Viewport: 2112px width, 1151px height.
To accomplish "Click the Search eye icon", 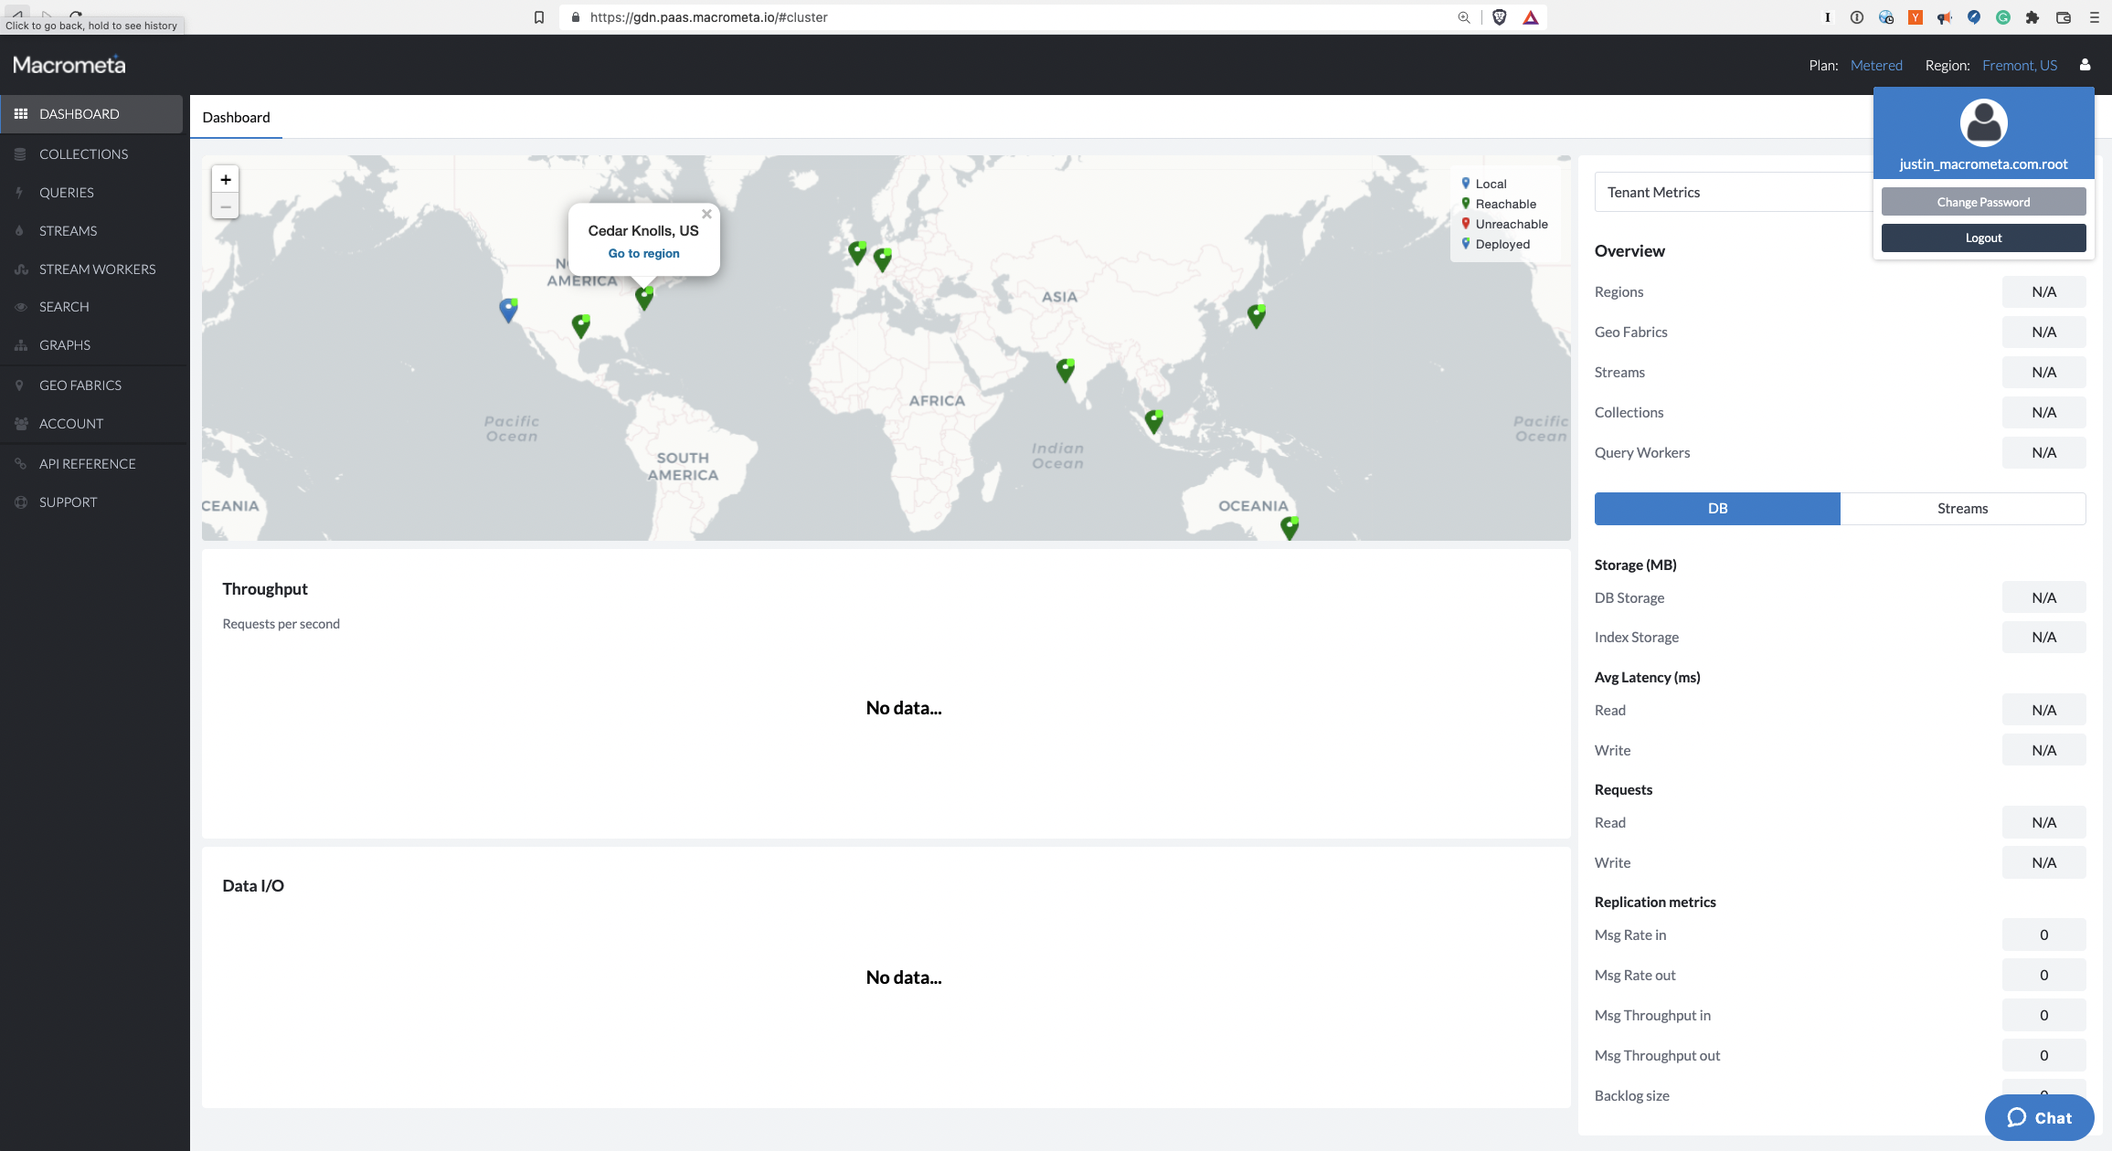I will (20, 307).
